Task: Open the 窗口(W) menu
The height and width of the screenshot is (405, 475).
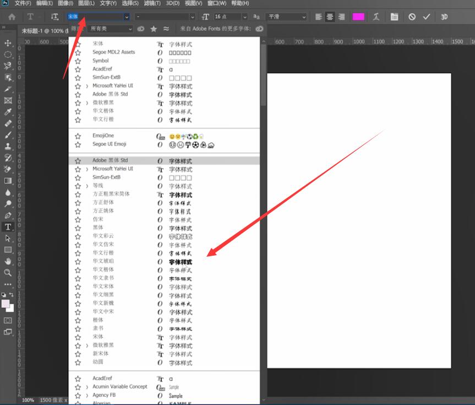Action: tap(217, 3)
